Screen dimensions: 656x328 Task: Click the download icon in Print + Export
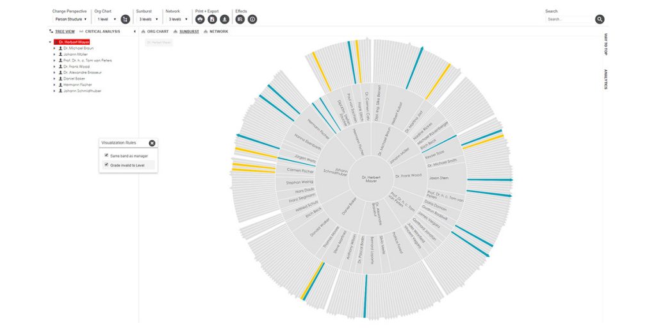(x=224, y=19)
